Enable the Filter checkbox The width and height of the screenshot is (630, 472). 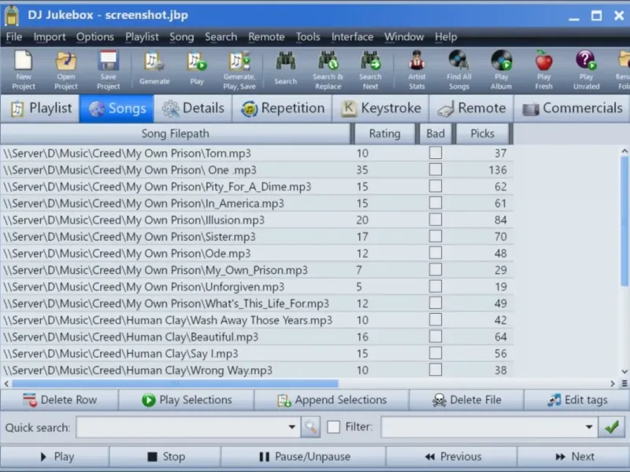click(333, 427)
